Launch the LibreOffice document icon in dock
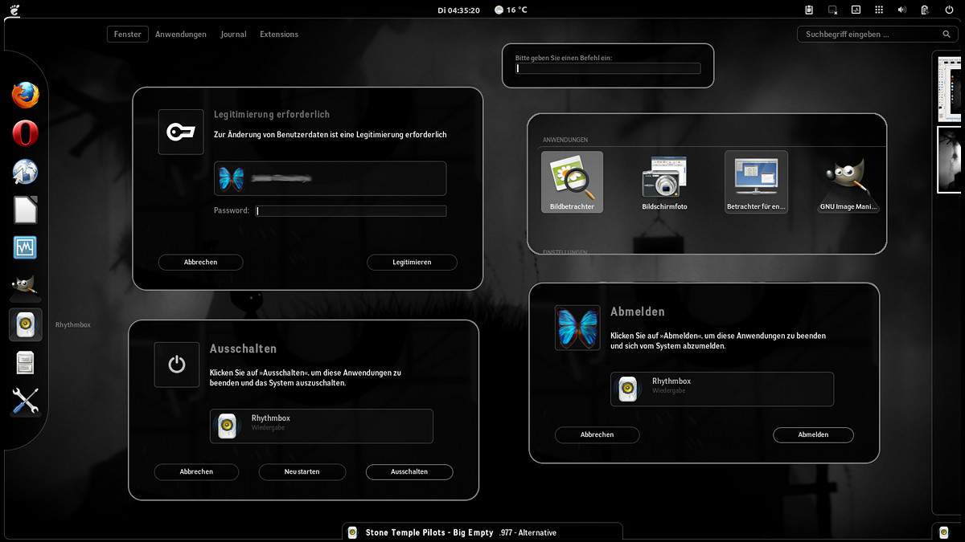This screenshot has width=965, height=542. pos(25,210)
